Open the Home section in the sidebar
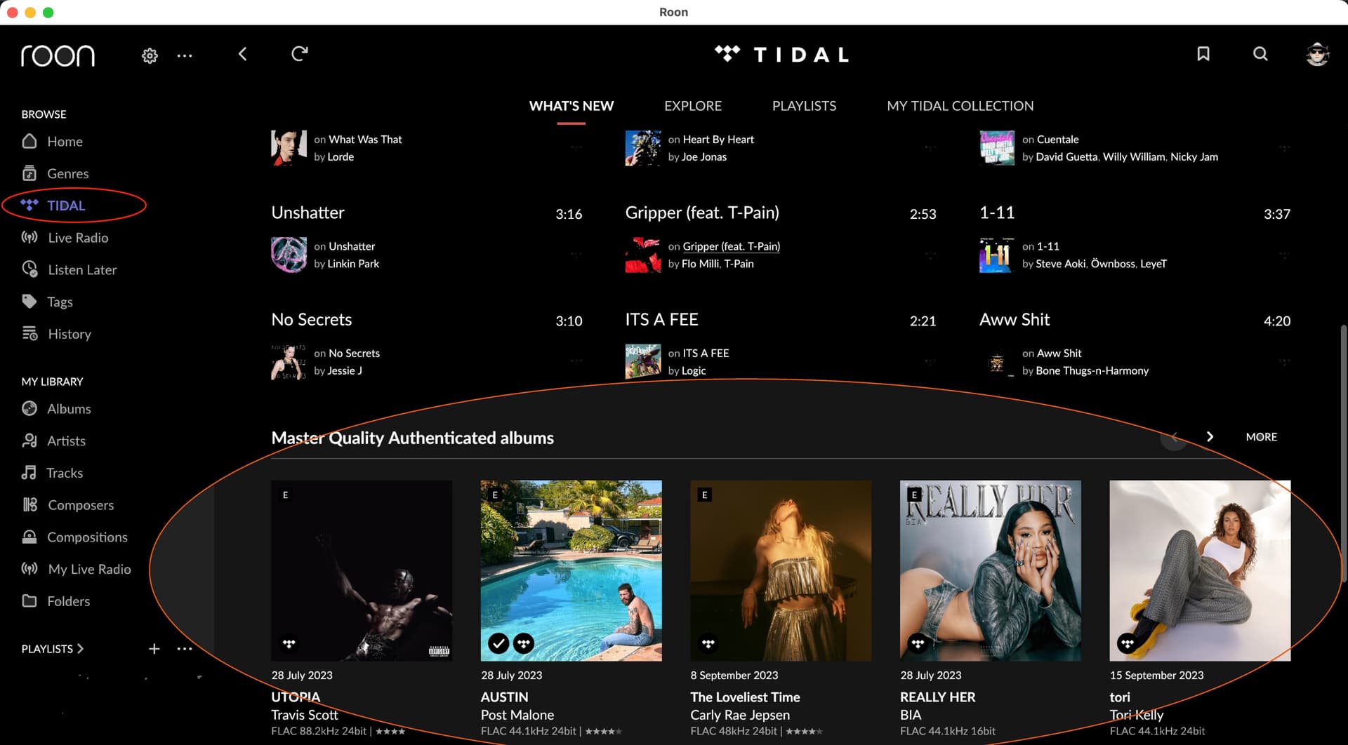Image resolution: width=1348 pixels, height=745 pixels. 64,141
